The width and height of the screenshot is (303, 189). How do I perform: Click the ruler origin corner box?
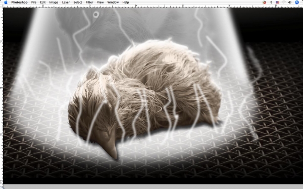click(x=2, y=6)
